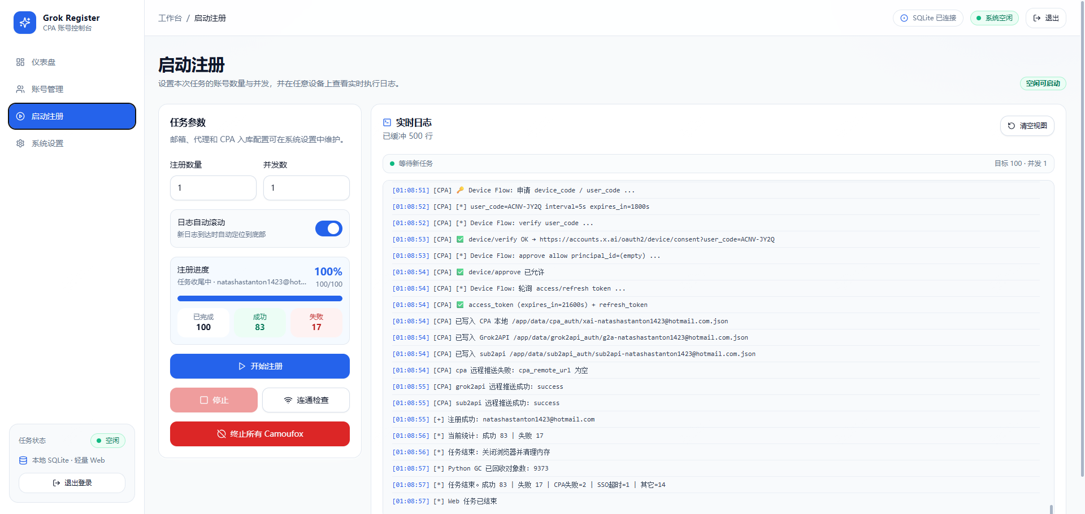This screenshot has width=1085, height=514.
Task: Click the 等待新任务 status text
Action: (415, 164)
